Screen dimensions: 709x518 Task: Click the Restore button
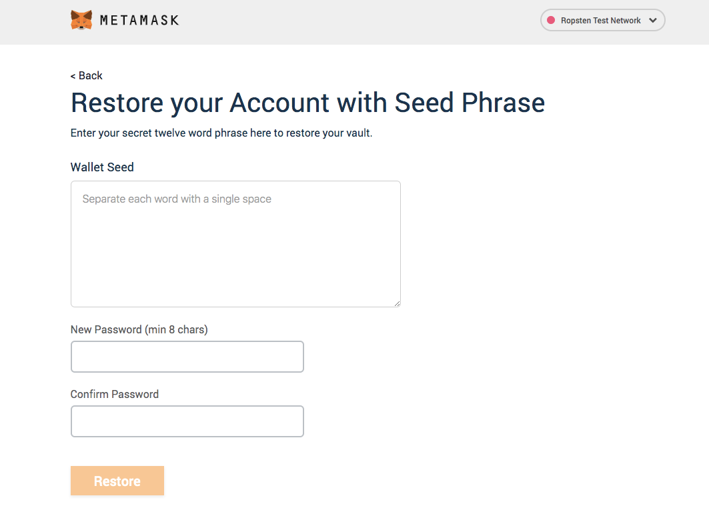click(117, 481)
